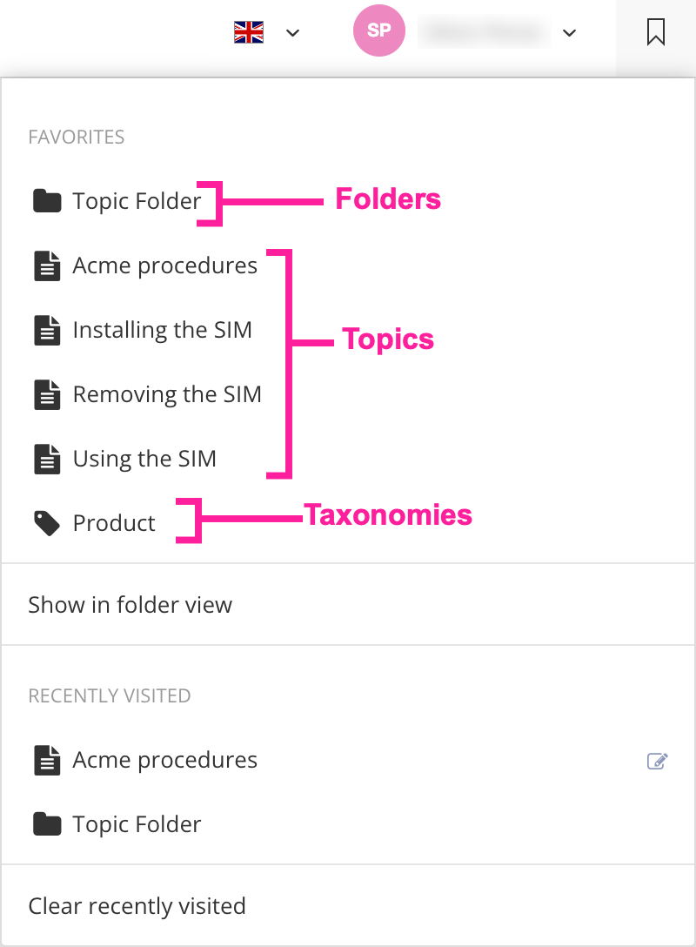Select the Using the SIM topic icon
This screenshot has height=947, width=696.
tap(46, 458)
